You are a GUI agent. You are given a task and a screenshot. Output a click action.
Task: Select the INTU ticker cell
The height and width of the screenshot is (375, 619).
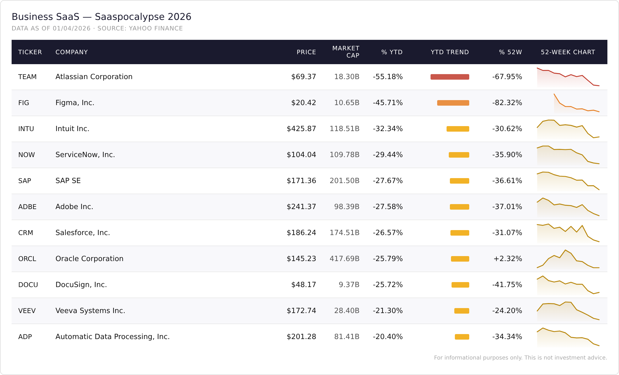[26, 129]
